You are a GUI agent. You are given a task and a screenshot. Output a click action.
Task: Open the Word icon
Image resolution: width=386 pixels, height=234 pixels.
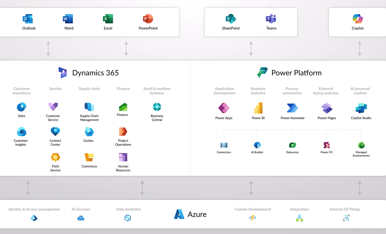[68, 19]
